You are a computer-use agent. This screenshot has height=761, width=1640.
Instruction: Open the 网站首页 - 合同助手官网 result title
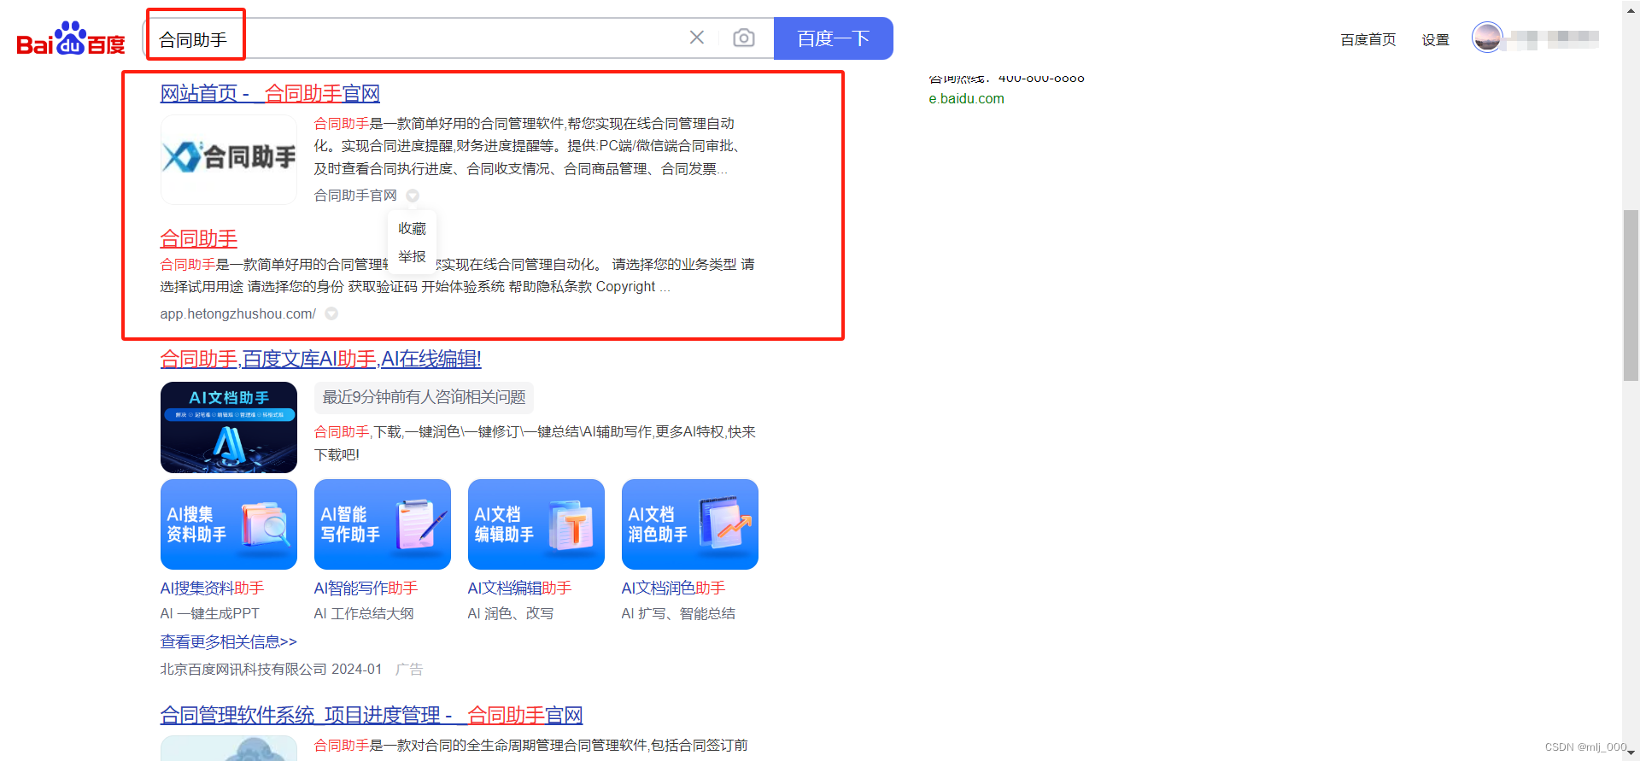270,93
